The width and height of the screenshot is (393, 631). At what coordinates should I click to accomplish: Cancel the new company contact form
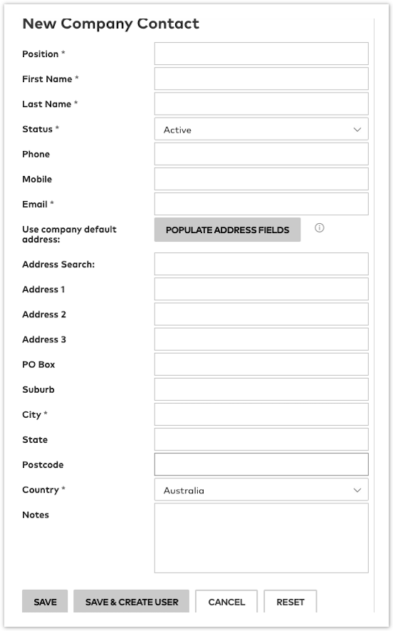pyautogui.click(x=226, y=602)
